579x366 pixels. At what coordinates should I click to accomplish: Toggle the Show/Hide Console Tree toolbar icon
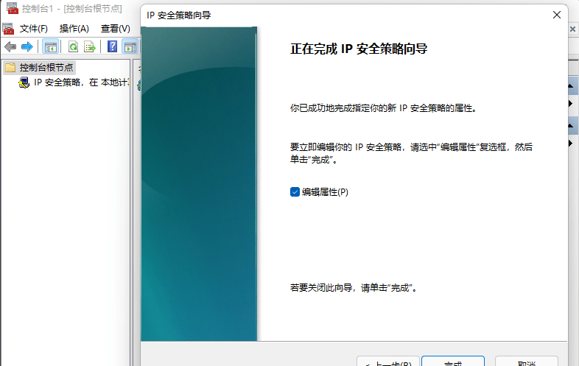pos(51,47)
